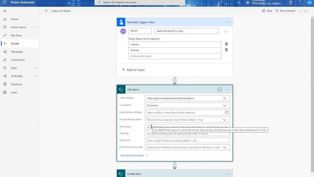314x177 pixels.
Task: Click the manual trigger hand icon
Action: 121,22
